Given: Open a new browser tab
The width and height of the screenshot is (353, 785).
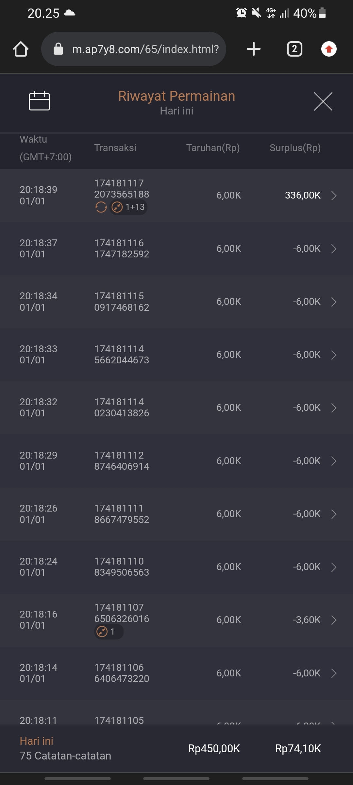Looking at the screenshot, I should click(x=254, y=49).
